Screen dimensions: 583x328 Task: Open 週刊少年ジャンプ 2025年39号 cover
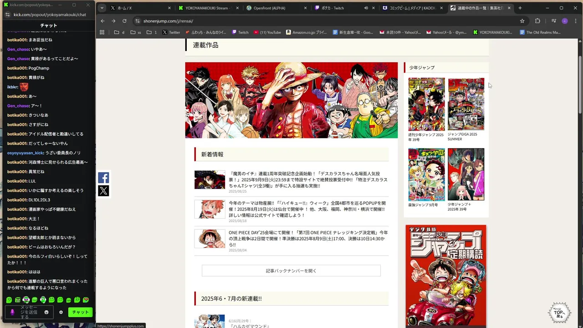click(x=426, y=104)
